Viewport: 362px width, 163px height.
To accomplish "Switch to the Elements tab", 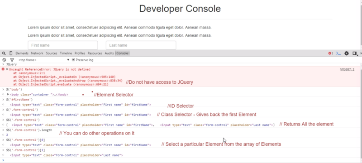I will (22, 53).
